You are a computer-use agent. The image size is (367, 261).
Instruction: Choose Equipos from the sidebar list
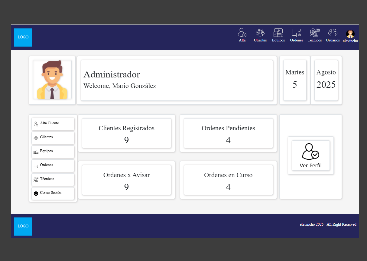53,152
